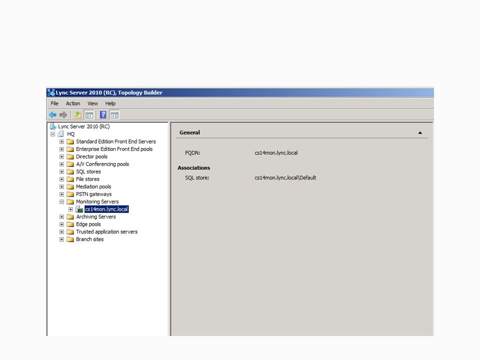Select the Mediation pools label
The width and height of the screenshot is (480, 360).
tap(93, 186)
